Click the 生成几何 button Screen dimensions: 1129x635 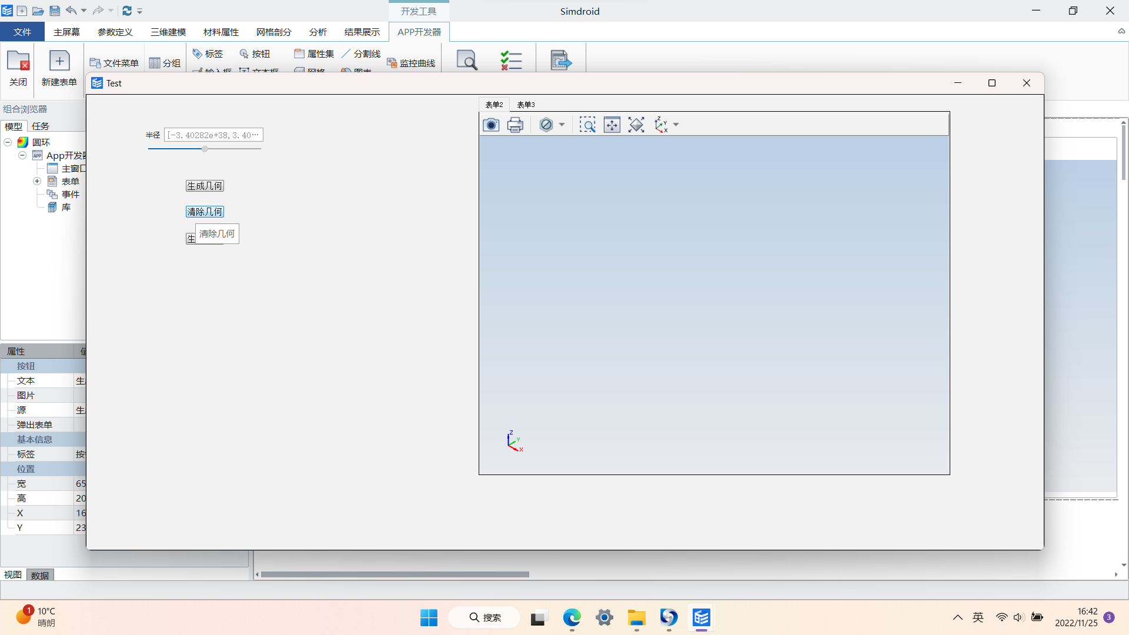click(x=205, y=186)
